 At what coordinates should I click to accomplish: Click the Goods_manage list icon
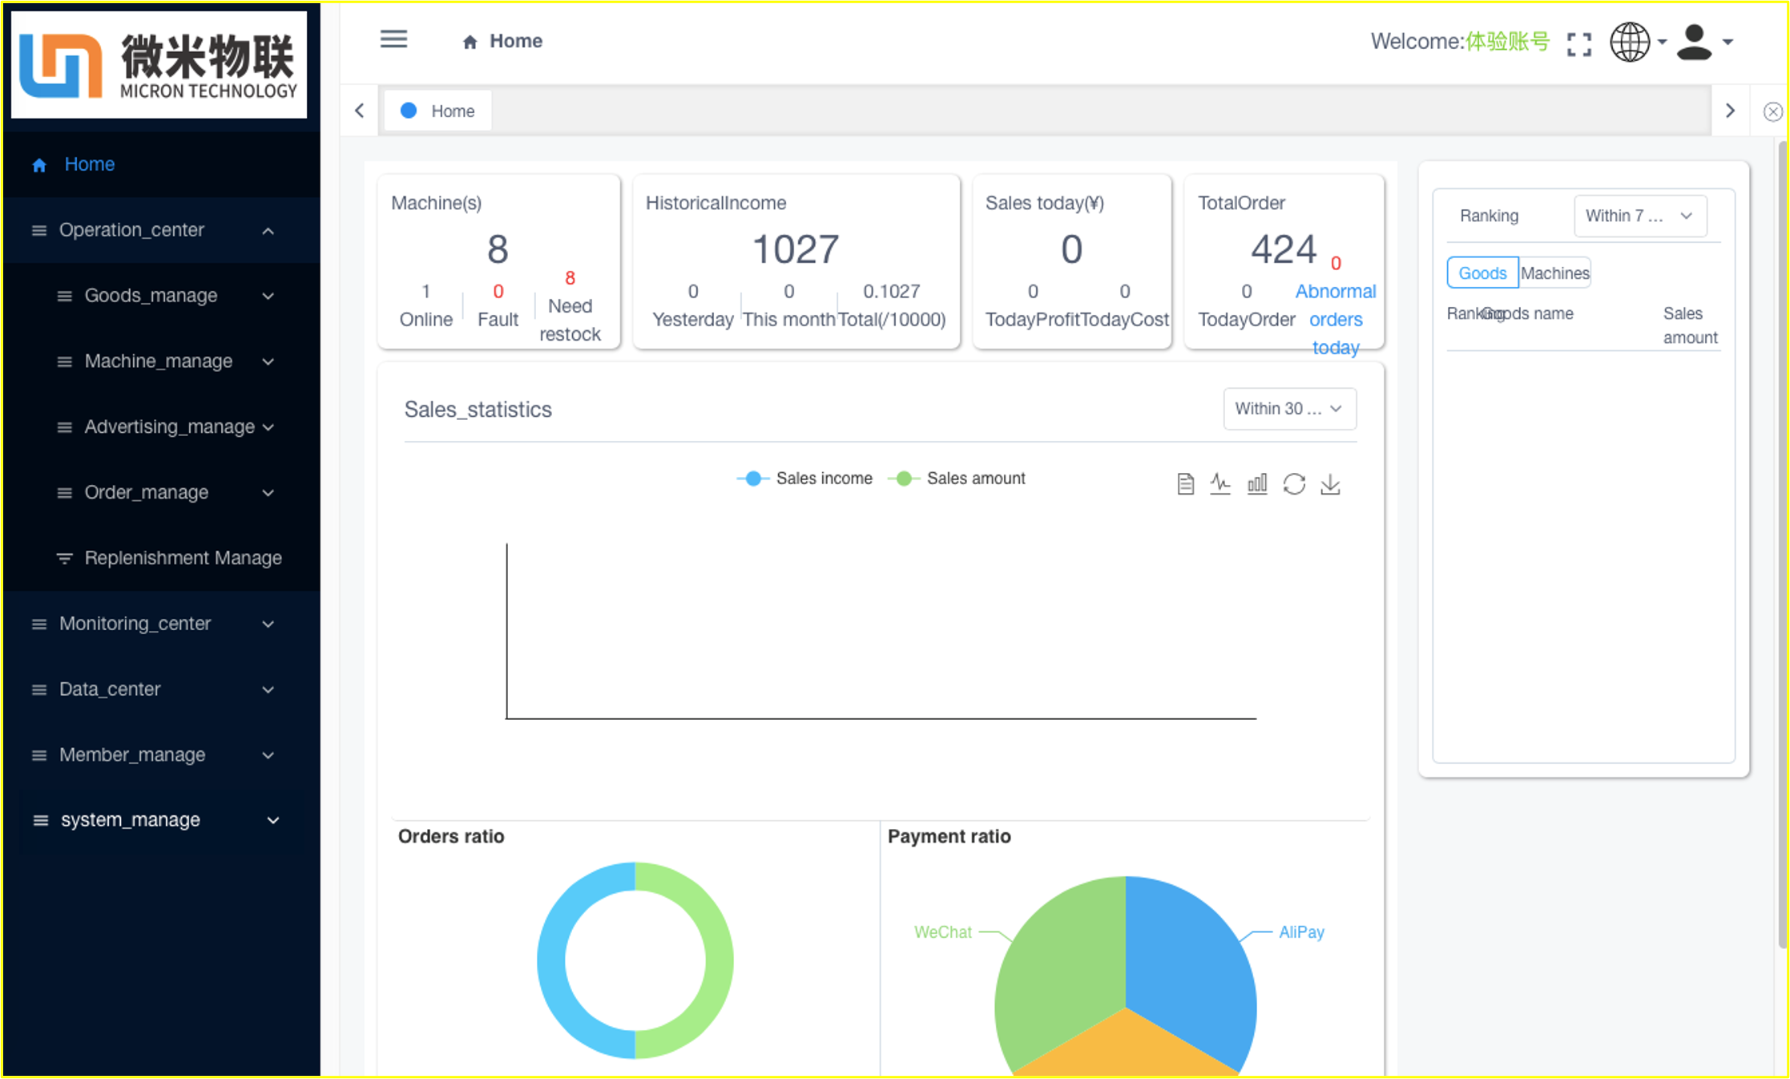click(65, 297)
